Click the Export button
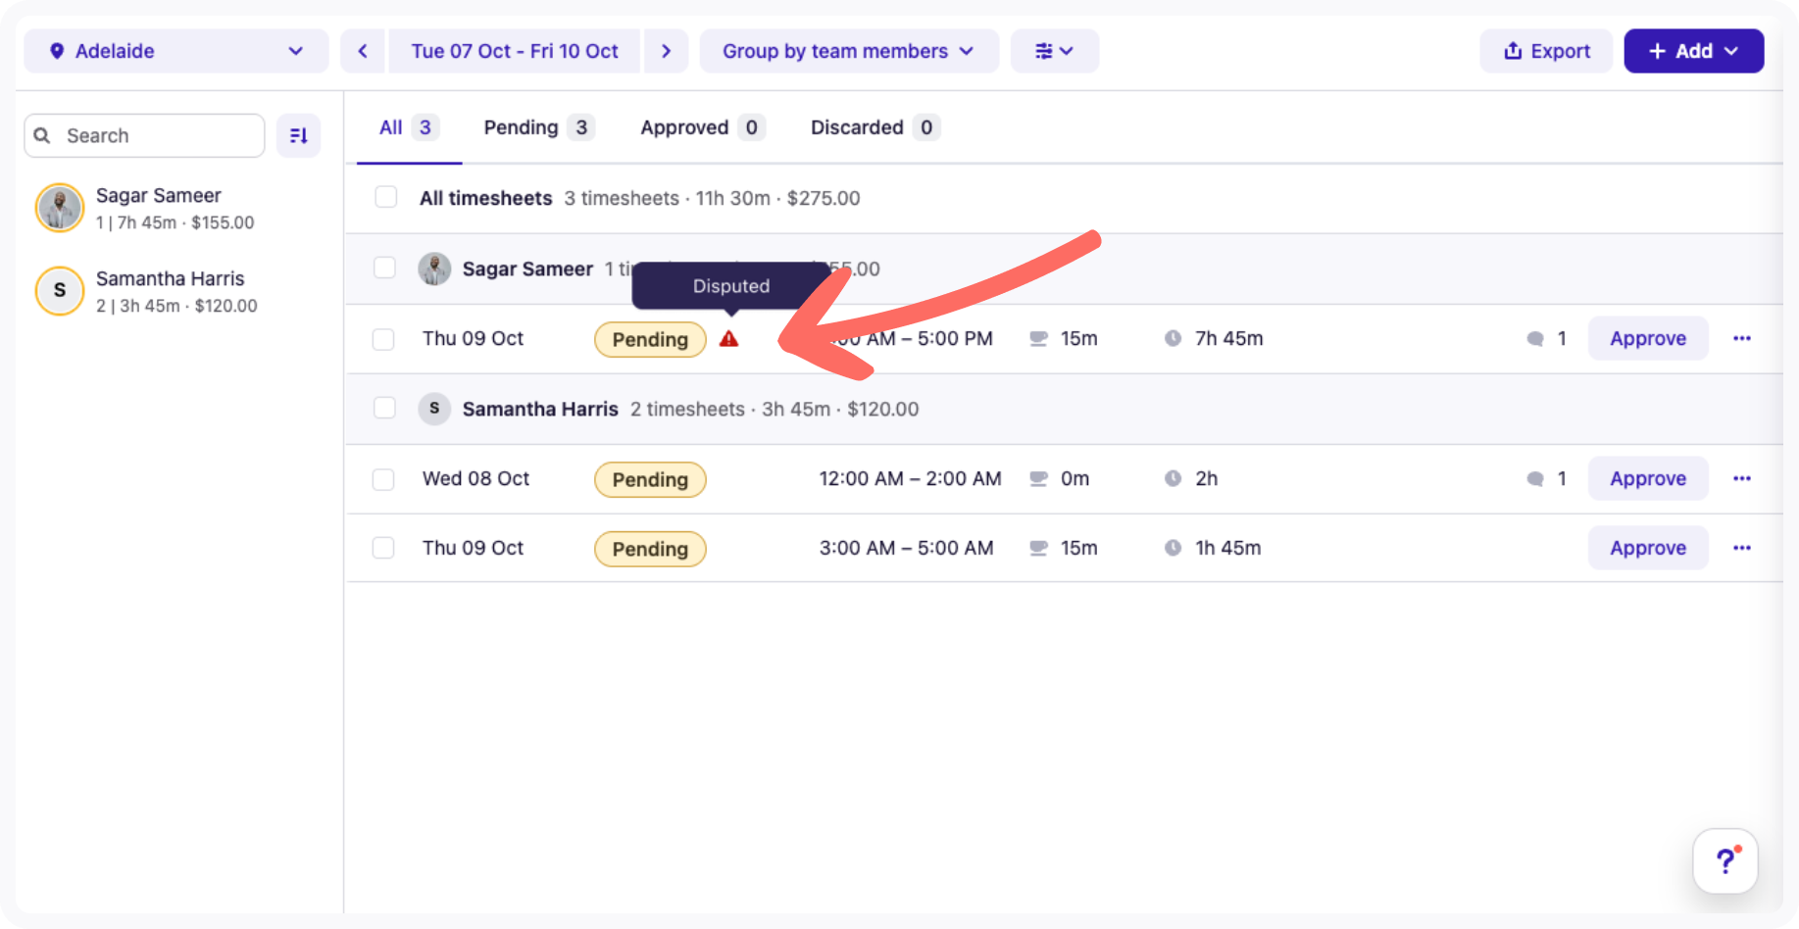Viewport: 1799px width, 929px height. (1546, 51)
